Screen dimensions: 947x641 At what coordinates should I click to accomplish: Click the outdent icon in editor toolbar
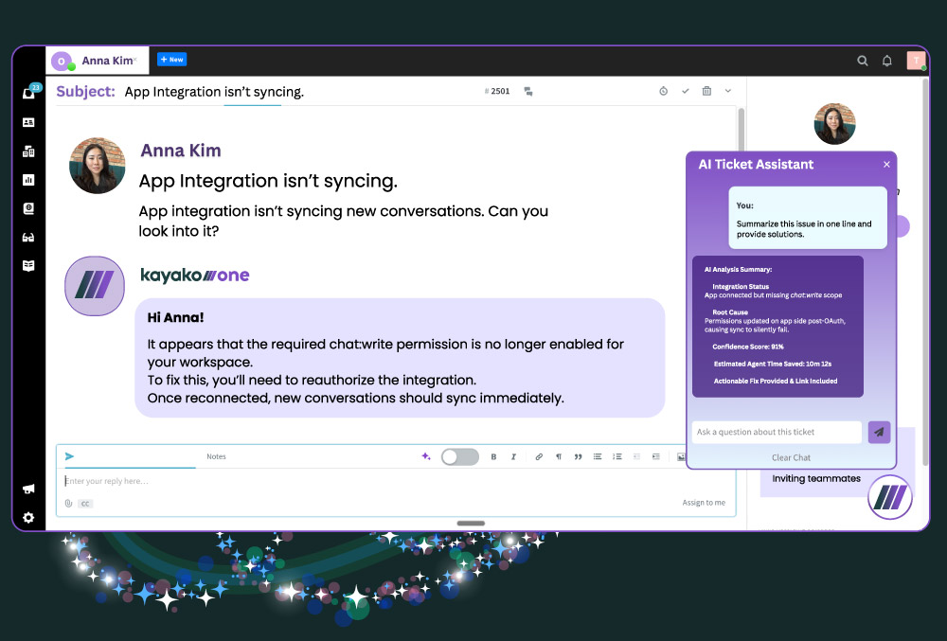click(x=636, y=457)
